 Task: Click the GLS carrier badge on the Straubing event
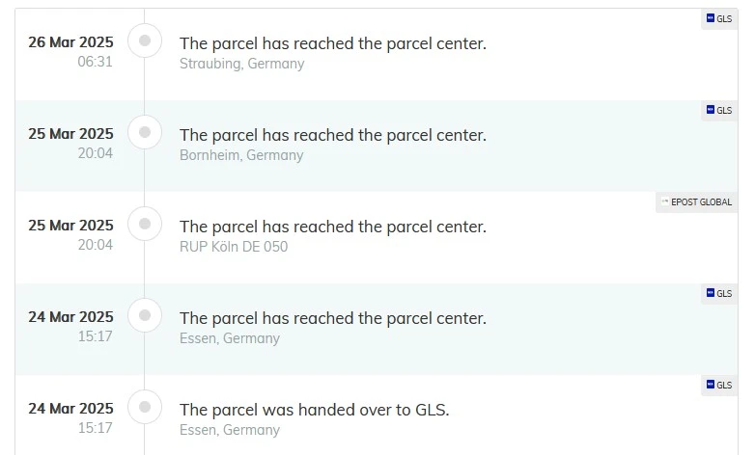coord(719,18)
